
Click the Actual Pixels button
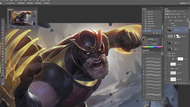(21, 3)
